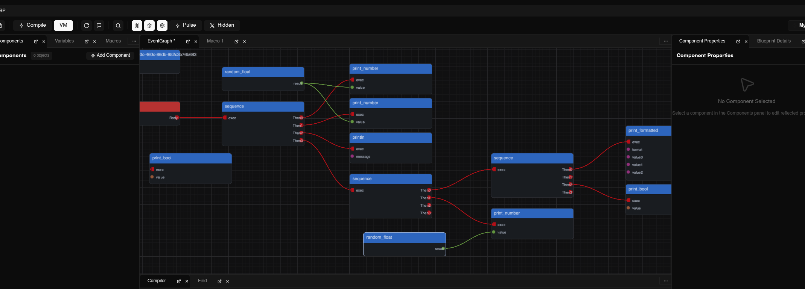Toggle the VM mode button
Viewport: 805px width, 289px height.
[63, 25]
